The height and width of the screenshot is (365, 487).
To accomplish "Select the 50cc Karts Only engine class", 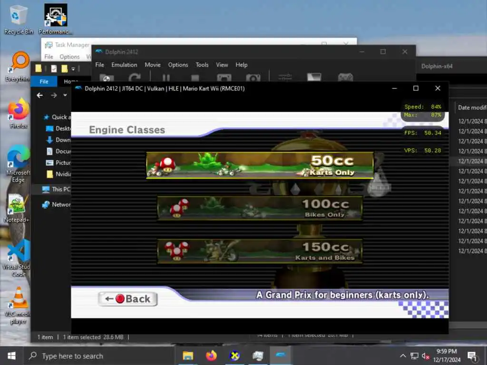I will coord(260,165).
